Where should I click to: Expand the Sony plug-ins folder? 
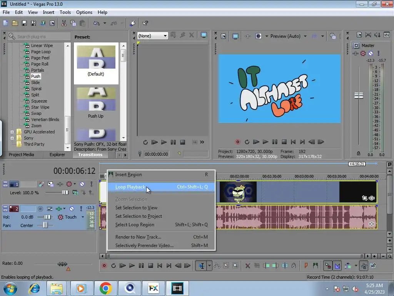coord(12,138)
